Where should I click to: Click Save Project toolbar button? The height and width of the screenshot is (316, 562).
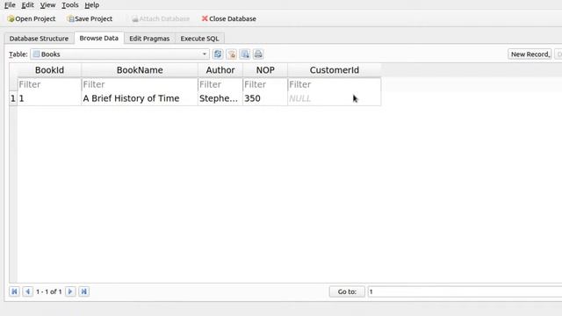(90, 18)
